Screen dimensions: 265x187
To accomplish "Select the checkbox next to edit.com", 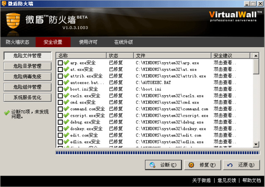I will [x=60, y=136].
